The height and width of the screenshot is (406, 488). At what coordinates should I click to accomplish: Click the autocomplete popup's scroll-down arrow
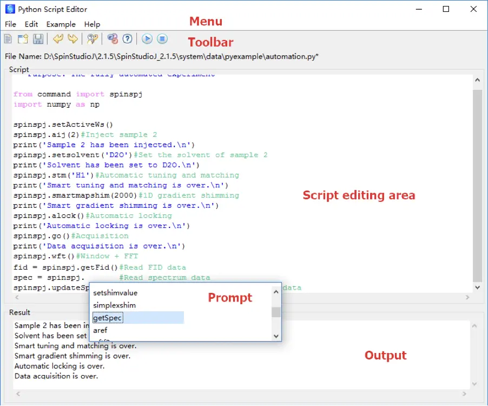click(276, 336)
